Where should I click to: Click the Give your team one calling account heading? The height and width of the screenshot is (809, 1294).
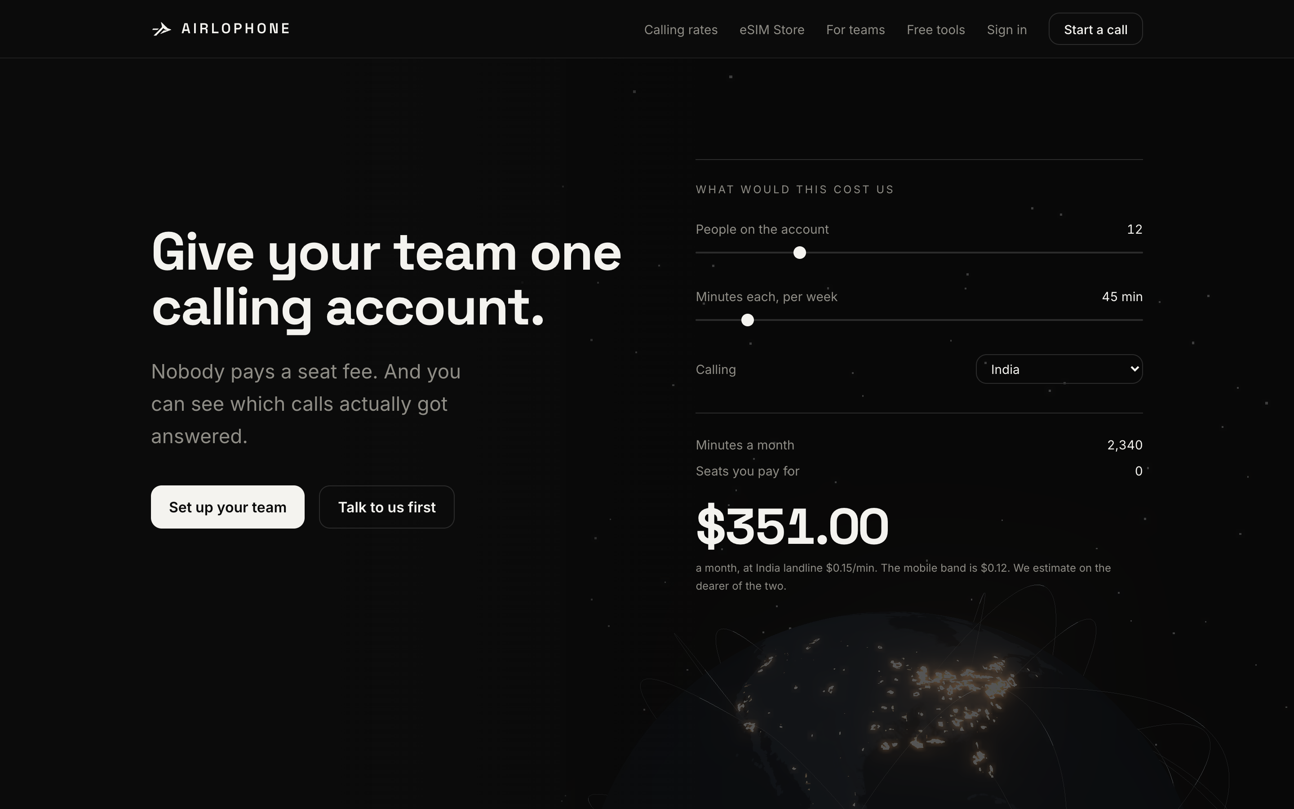click(x=386, y=280)
